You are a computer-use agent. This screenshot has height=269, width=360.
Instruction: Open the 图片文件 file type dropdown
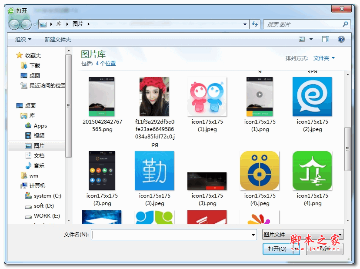tap(303, 235)
